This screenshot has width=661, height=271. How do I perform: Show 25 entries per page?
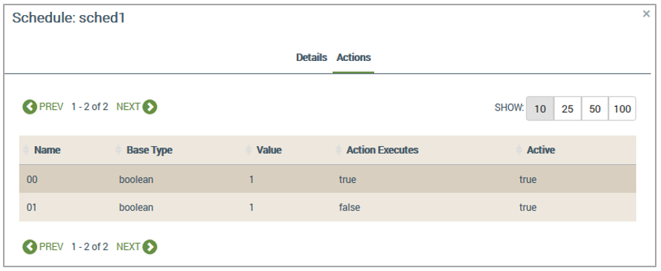pyautogui.click(x=568, y=108)
